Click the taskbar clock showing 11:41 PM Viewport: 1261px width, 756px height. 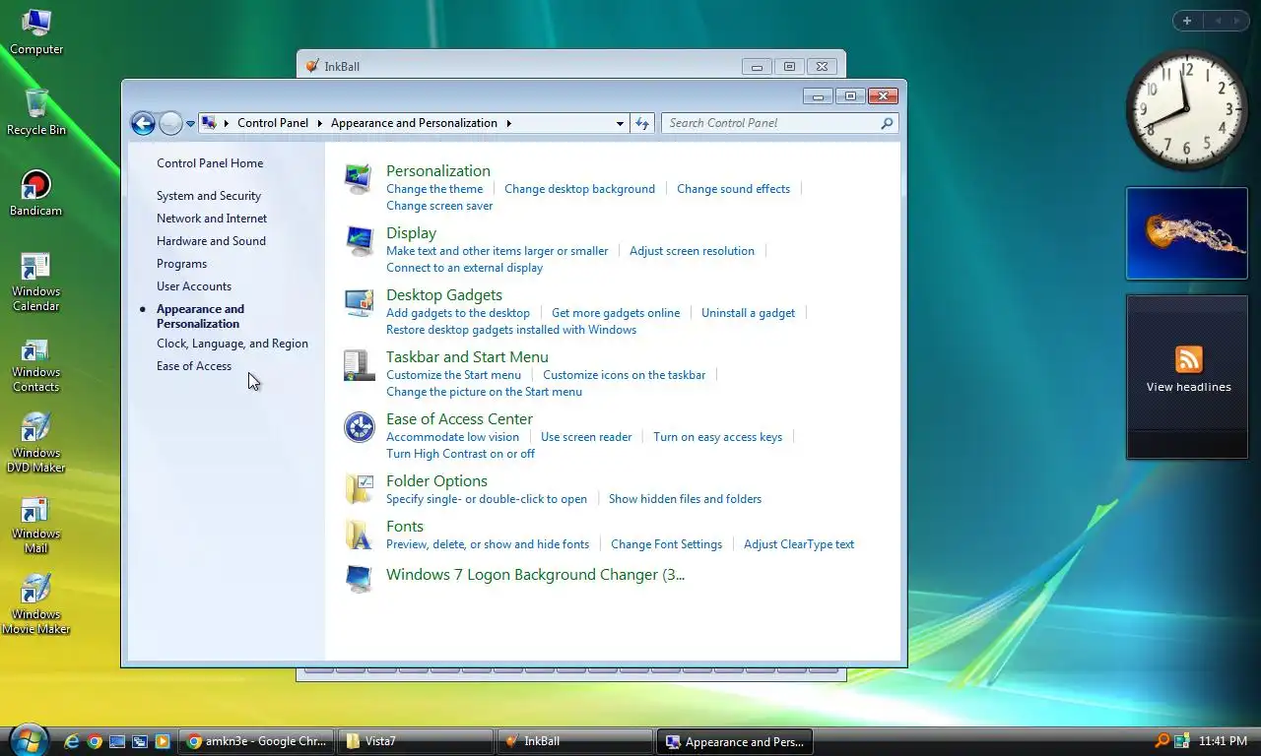pyautogui.click(x=1224, y=741)
